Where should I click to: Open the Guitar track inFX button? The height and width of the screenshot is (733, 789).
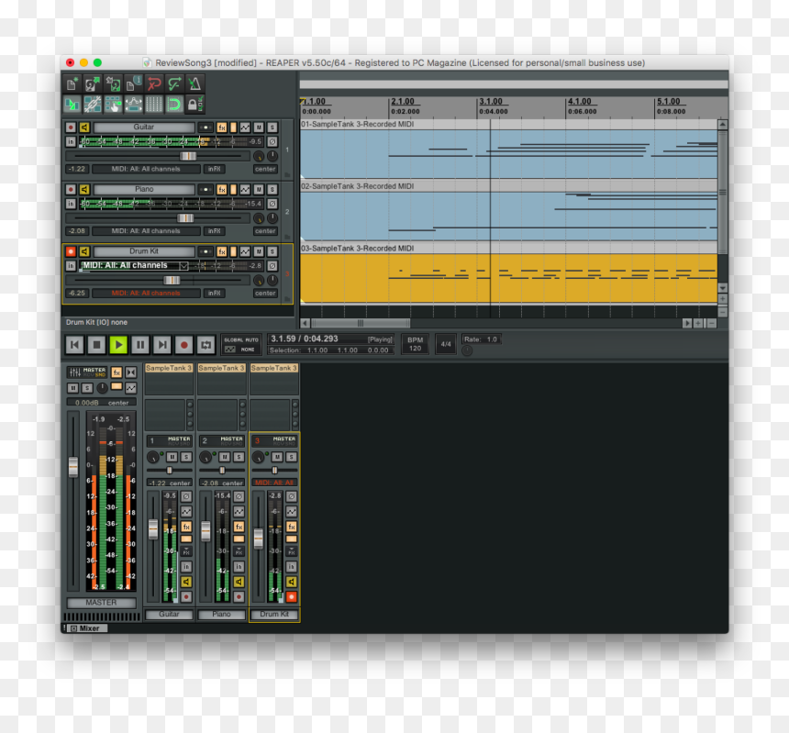tap(215, 169)
